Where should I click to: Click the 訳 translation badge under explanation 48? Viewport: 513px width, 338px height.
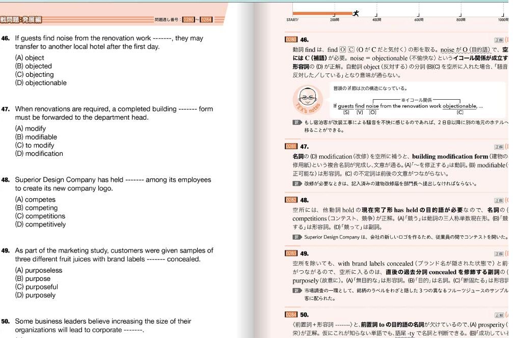pyautogui.click(x=296, y=237)
